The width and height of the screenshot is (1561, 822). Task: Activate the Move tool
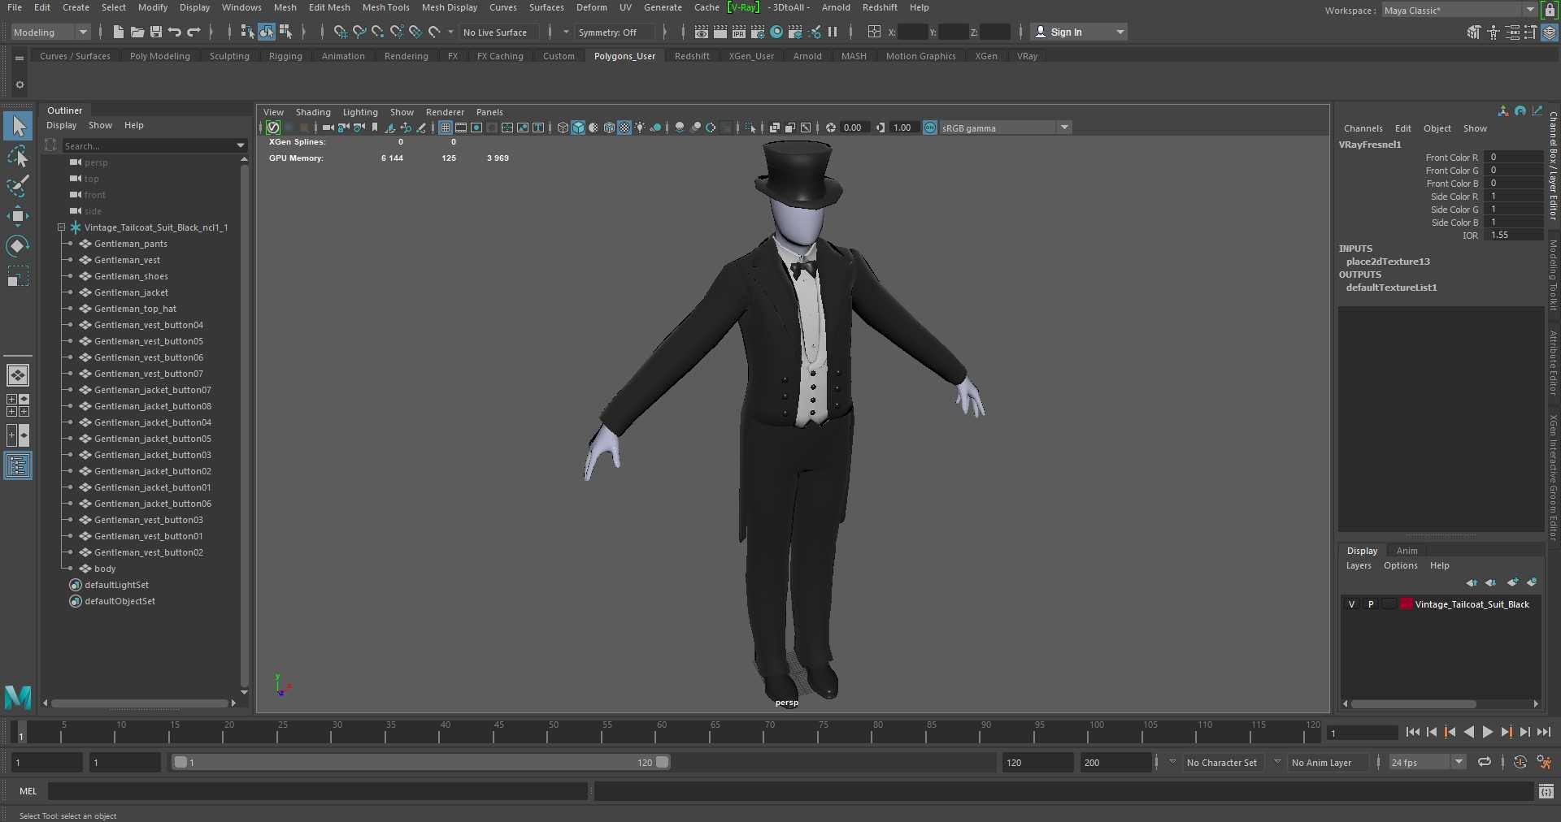click(18, 216)
